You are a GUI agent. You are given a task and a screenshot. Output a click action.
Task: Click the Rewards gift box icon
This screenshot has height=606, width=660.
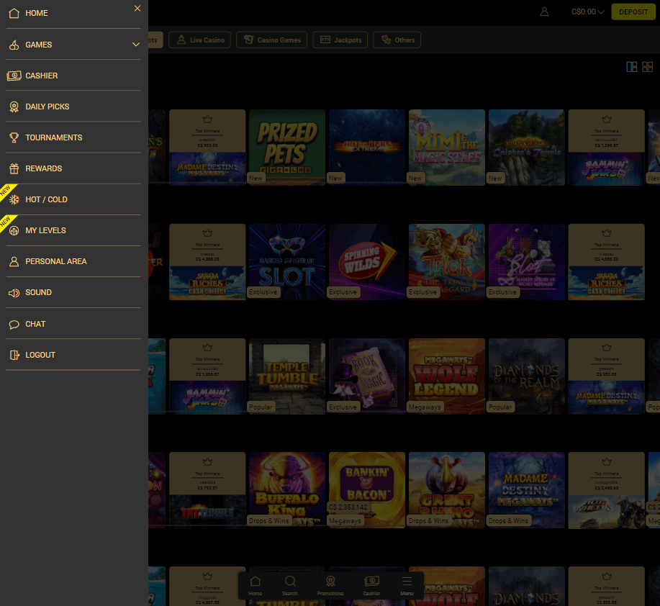[14, 168]
